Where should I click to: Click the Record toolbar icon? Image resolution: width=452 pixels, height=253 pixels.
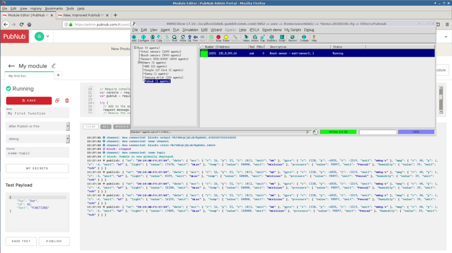coord(292,38)
